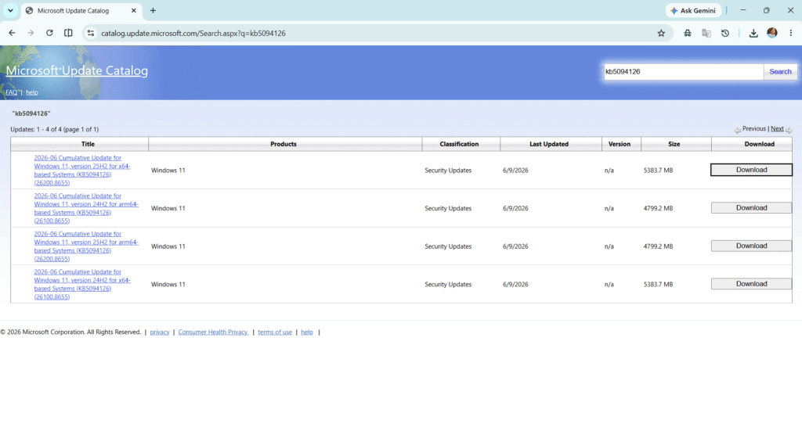802x424 pixels.
Task: Open Chrome three-dot menu
Action: point(791,33)
